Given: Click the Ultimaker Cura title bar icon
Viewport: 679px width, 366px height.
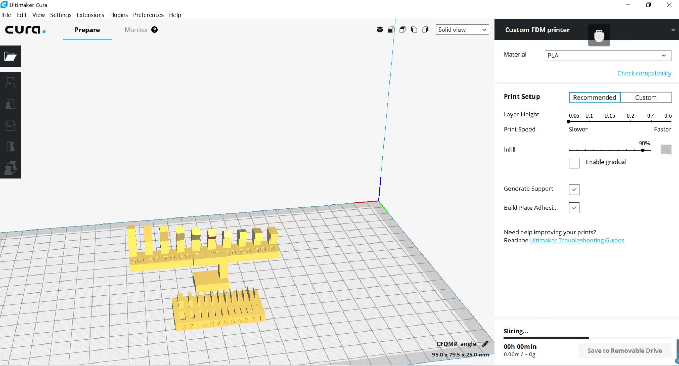Looking at the screenshot, I should (x=4, y=5).
